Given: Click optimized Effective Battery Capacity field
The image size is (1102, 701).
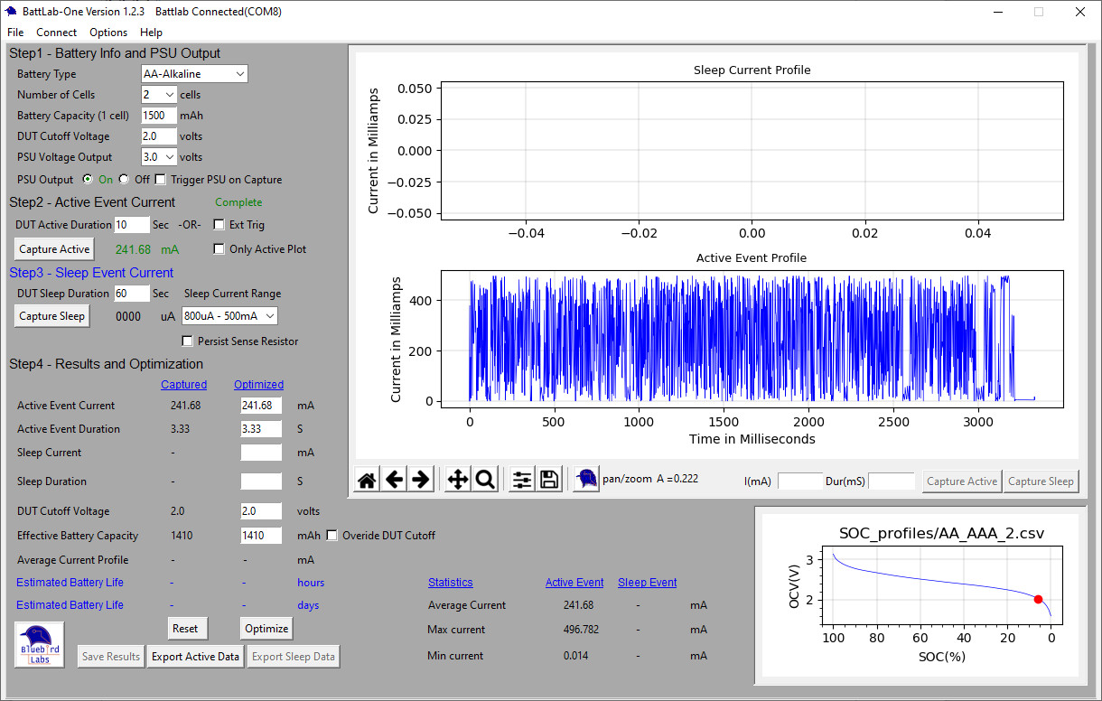Looking at the screenshot, I should (x=261, y=535).
